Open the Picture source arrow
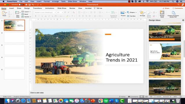This screenshot has width=185, height=104. [x=125, y=12]
